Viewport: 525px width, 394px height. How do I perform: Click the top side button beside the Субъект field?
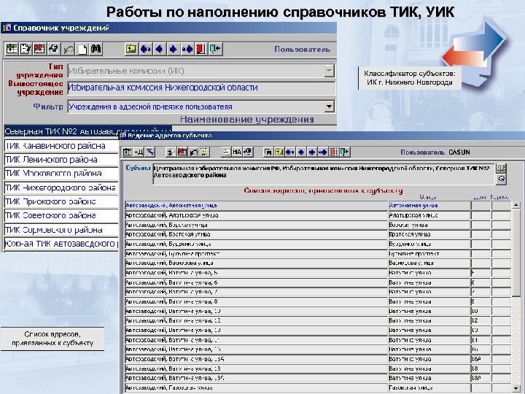501,169
